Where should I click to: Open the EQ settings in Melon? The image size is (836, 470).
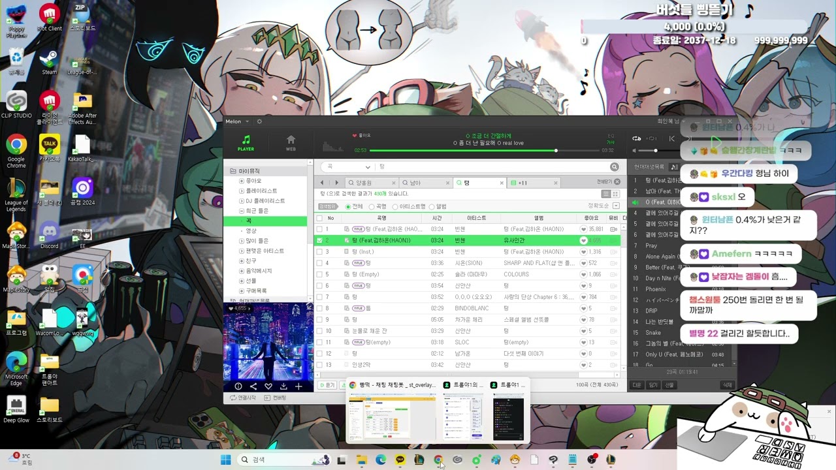611,136
